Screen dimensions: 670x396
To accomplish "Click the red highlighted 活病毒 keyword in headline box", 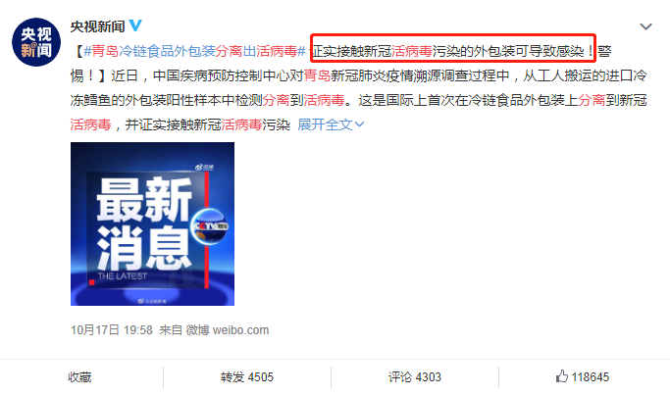I will (412, 51).
